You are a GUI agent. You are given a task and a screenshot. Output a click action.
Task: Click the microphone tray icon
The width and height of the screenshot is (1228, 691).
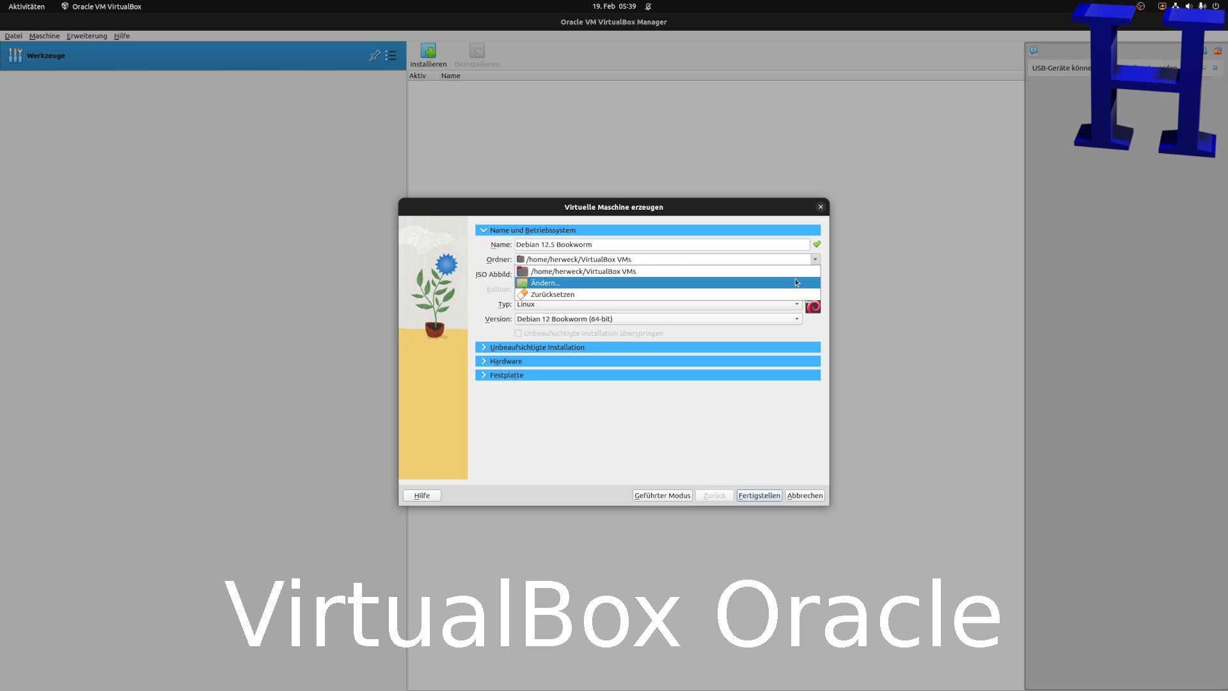pyautogui.click(x=1202, y=6)
